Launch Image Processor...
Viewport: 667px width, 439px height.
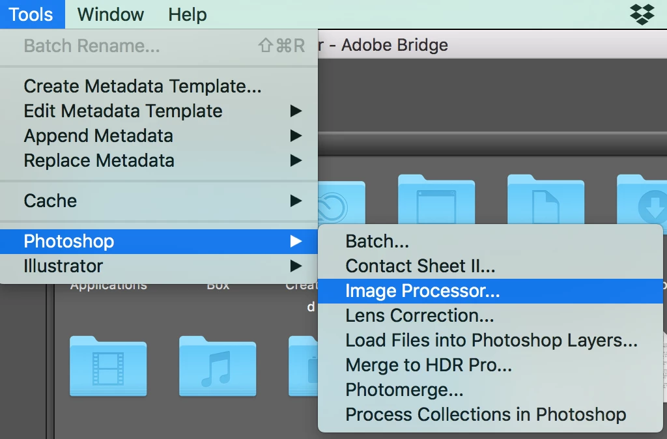490,291
